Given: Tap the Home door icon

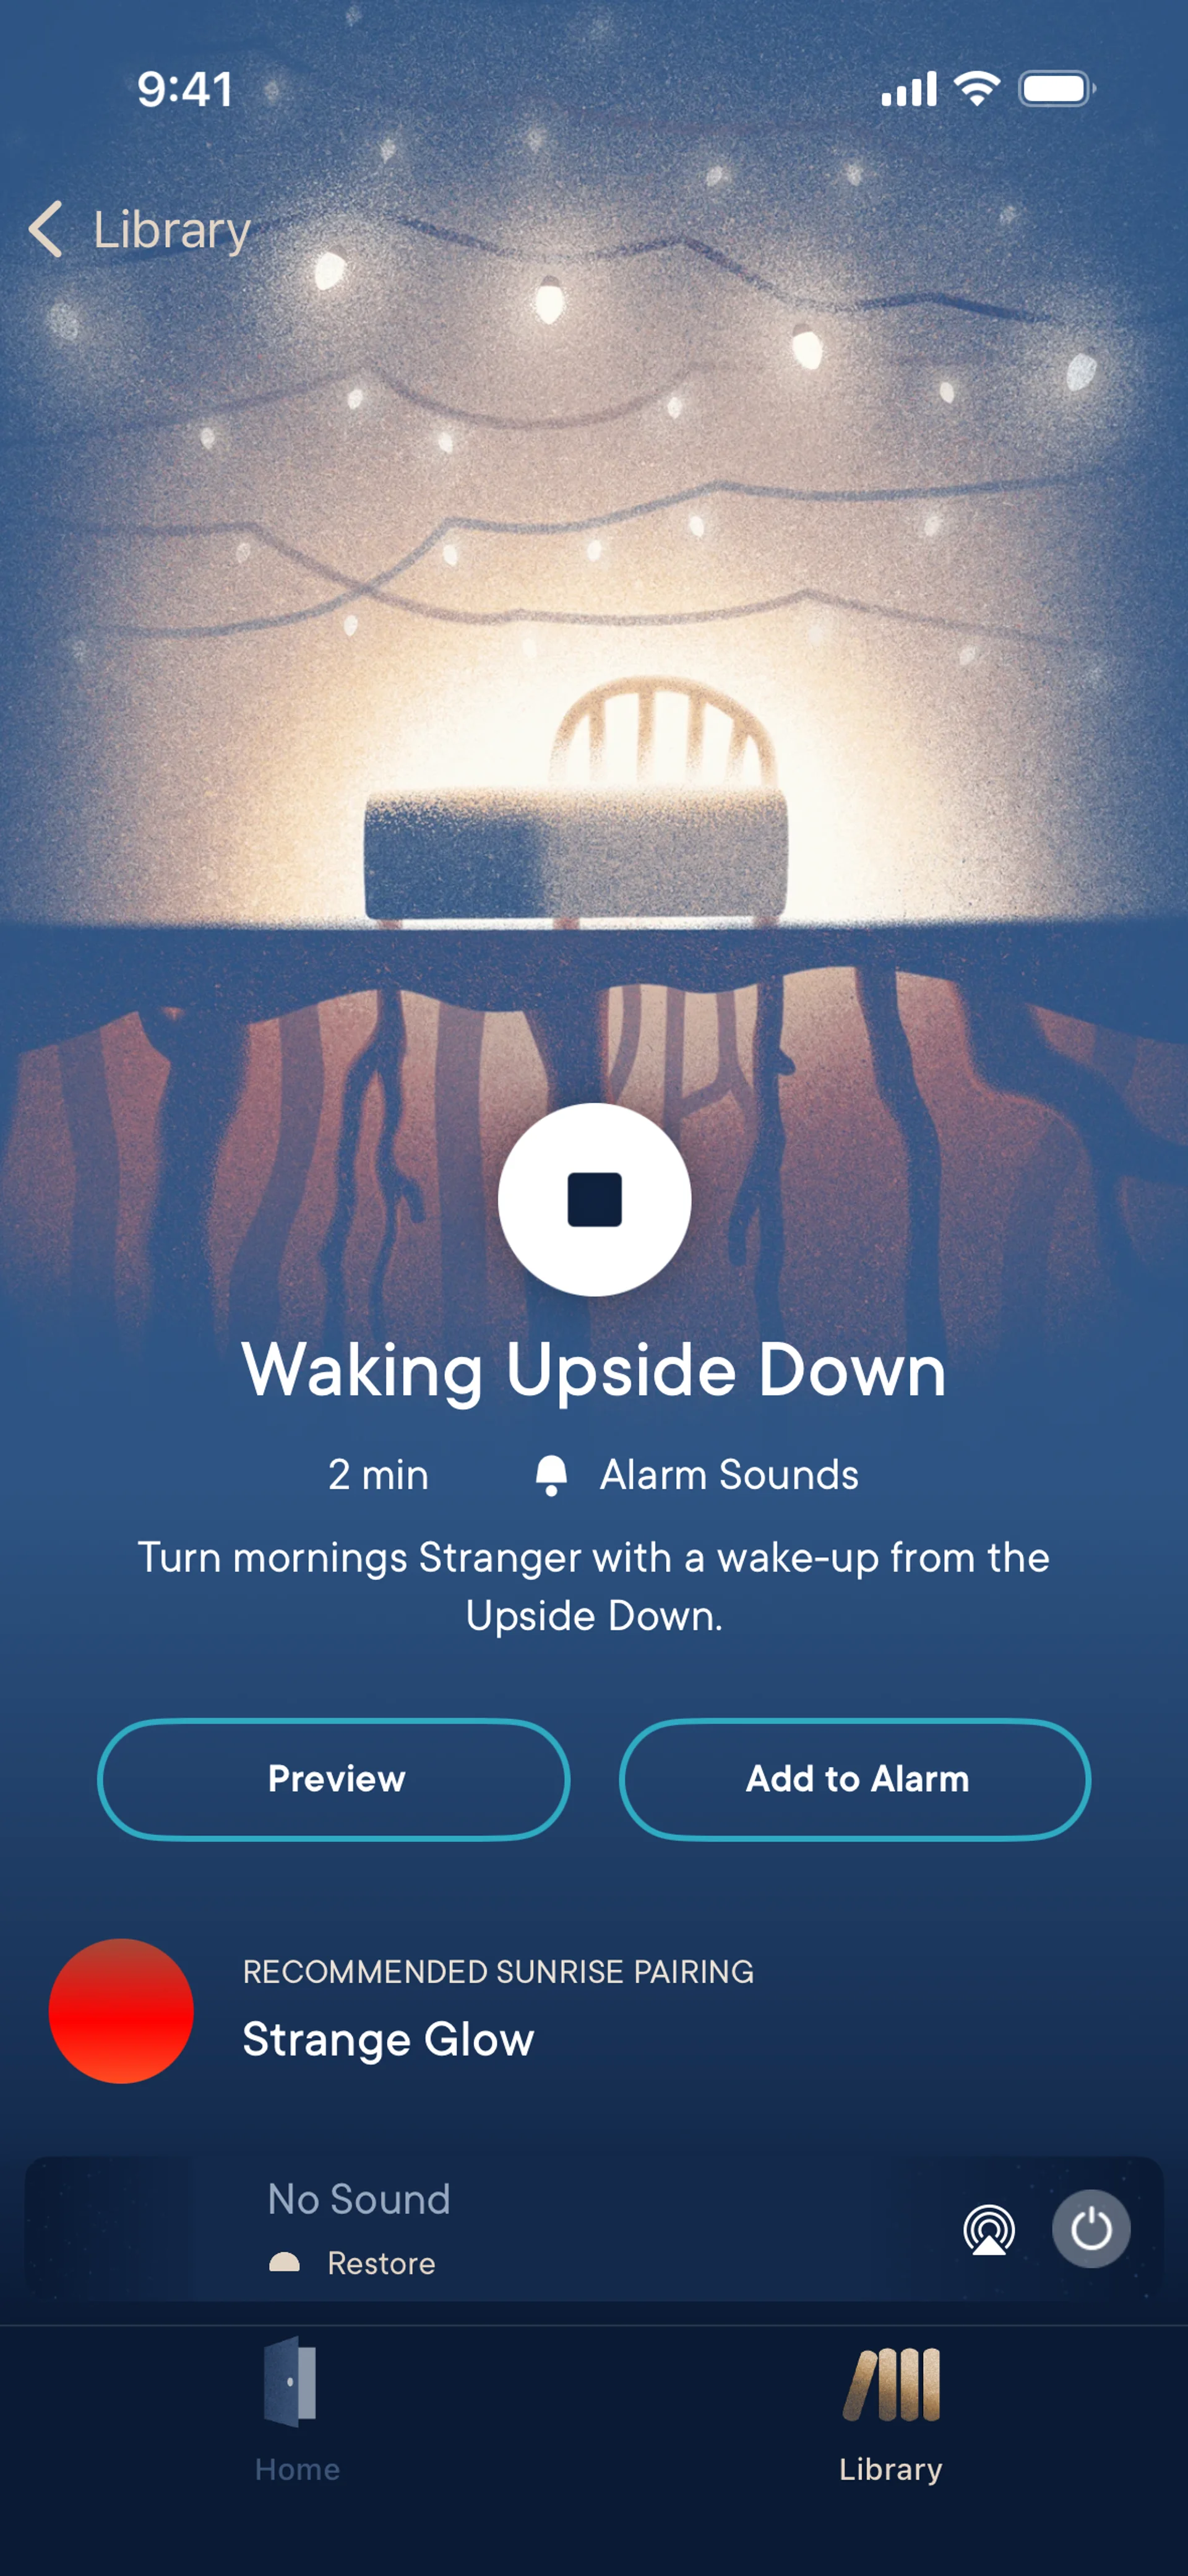Looking at the screenshot, I should (290, 2382).
